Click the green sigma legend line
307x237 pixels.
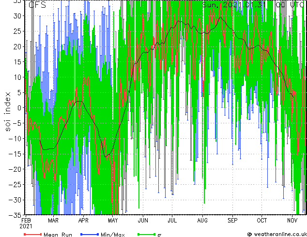click(x=146, y=234)
